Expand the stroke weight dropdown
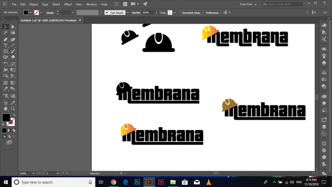This screenshot has width=332, height=187. 73,13
